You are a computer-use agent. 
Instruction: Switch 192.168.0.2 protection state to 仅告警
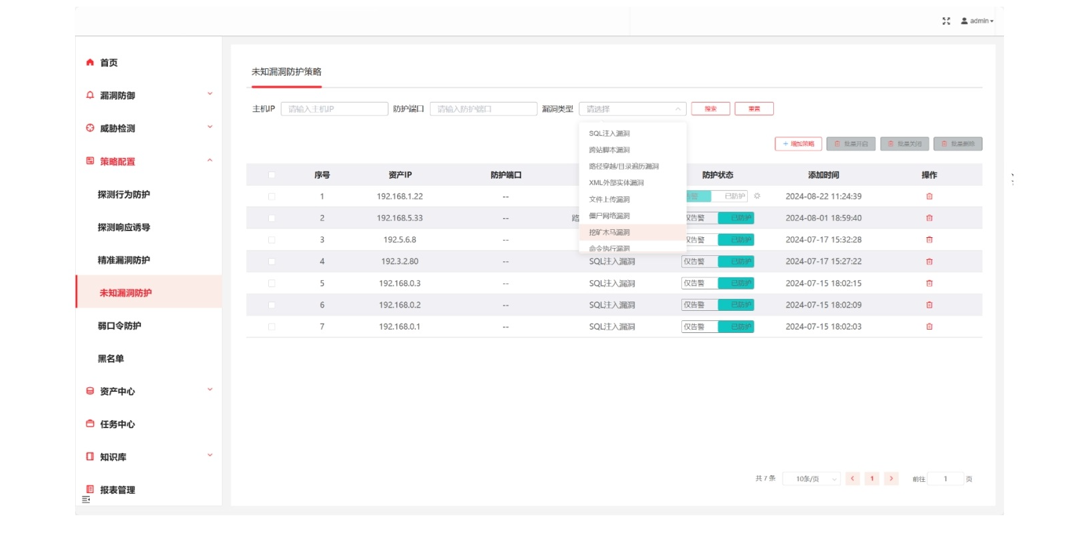pos(698,305)
